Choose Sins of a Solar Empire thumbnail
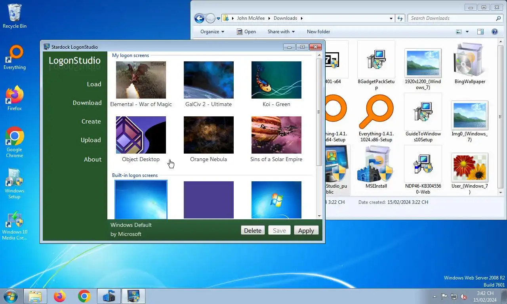This screenshot has width=507, height=304. [276, 135]
